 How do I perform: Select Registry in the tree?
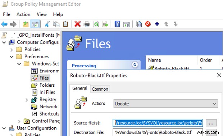48,99
